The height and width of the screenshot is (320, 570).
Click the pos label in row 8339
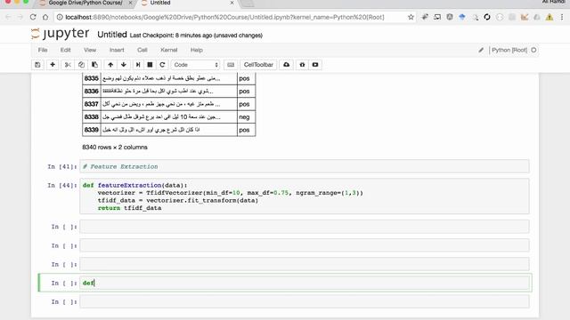point(244,130)
